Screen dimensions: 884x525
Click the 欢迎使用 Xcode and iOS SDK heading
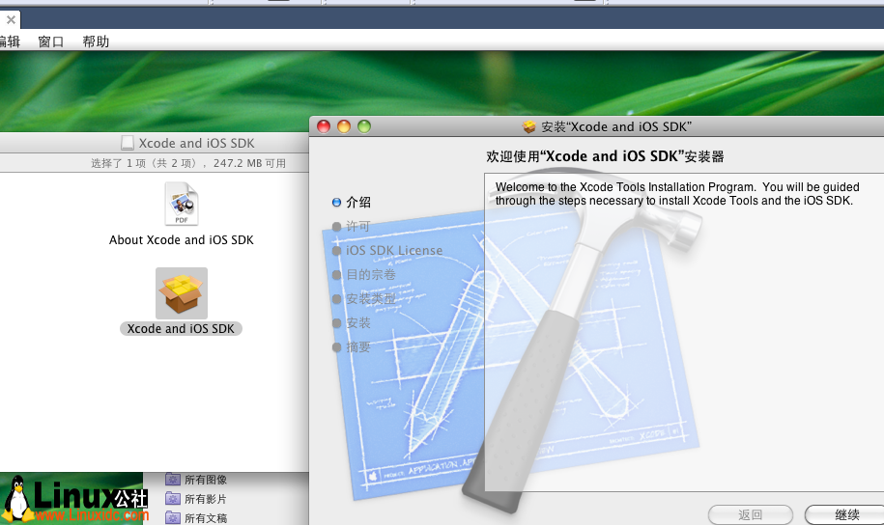pyautogui.click(x=605, y=156)
